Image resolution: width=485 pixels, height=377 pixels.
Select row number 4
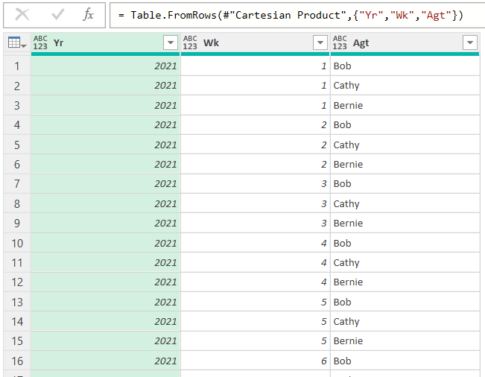pyautogui.click(x=17, y=125)
